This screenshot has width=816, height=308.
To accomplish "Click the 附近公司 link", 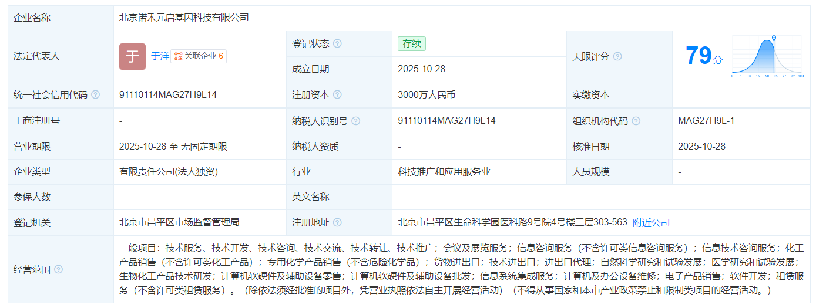I will (651, 223).
